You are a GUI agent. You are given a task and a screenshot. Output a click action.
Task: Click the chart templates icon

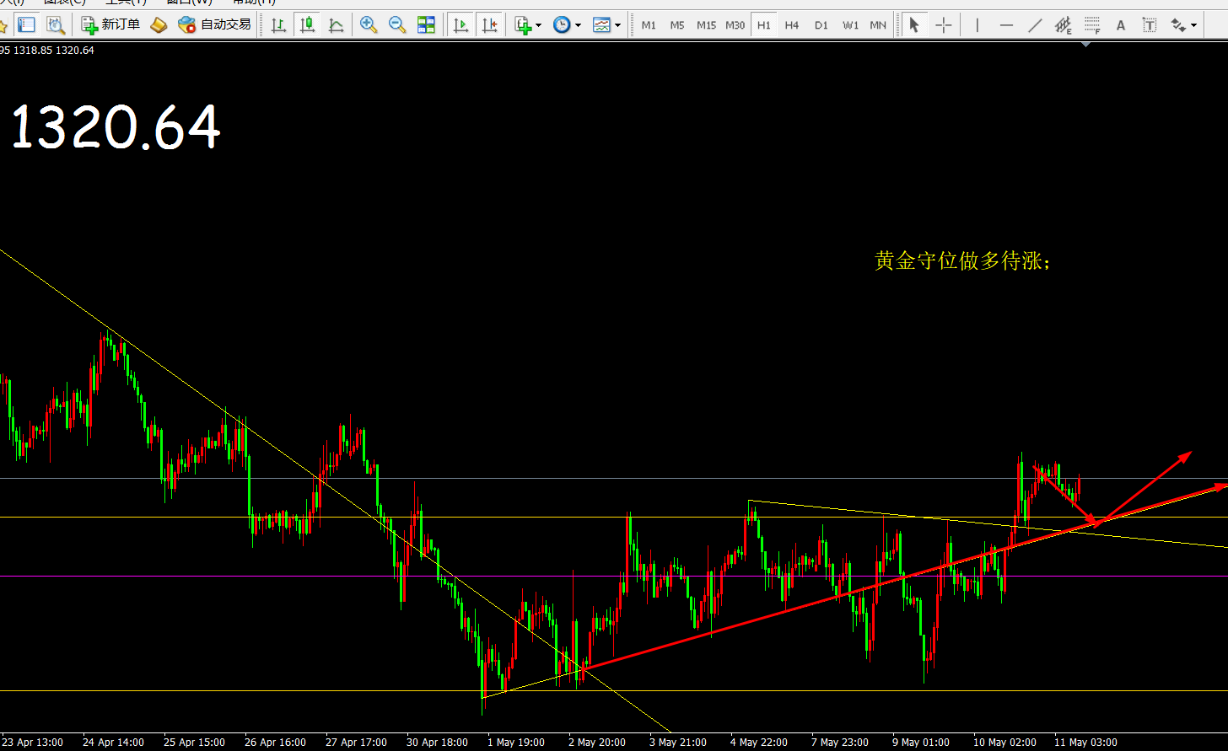click(x=601, y=24)
